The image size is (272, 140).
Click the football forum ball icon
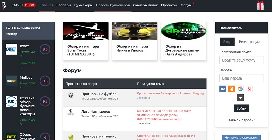[71, 95]
